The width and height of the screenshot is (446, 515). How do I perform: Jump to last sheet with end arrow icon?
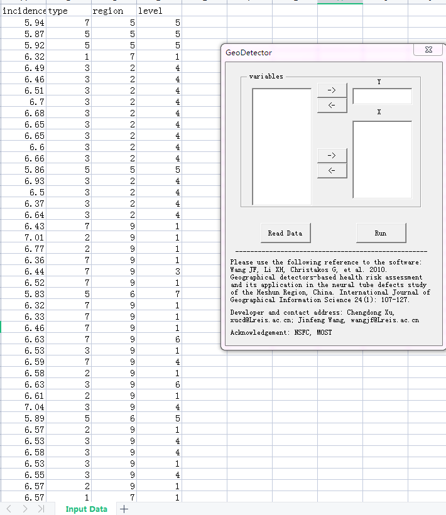pyautogui.click(x=41, y=509)
